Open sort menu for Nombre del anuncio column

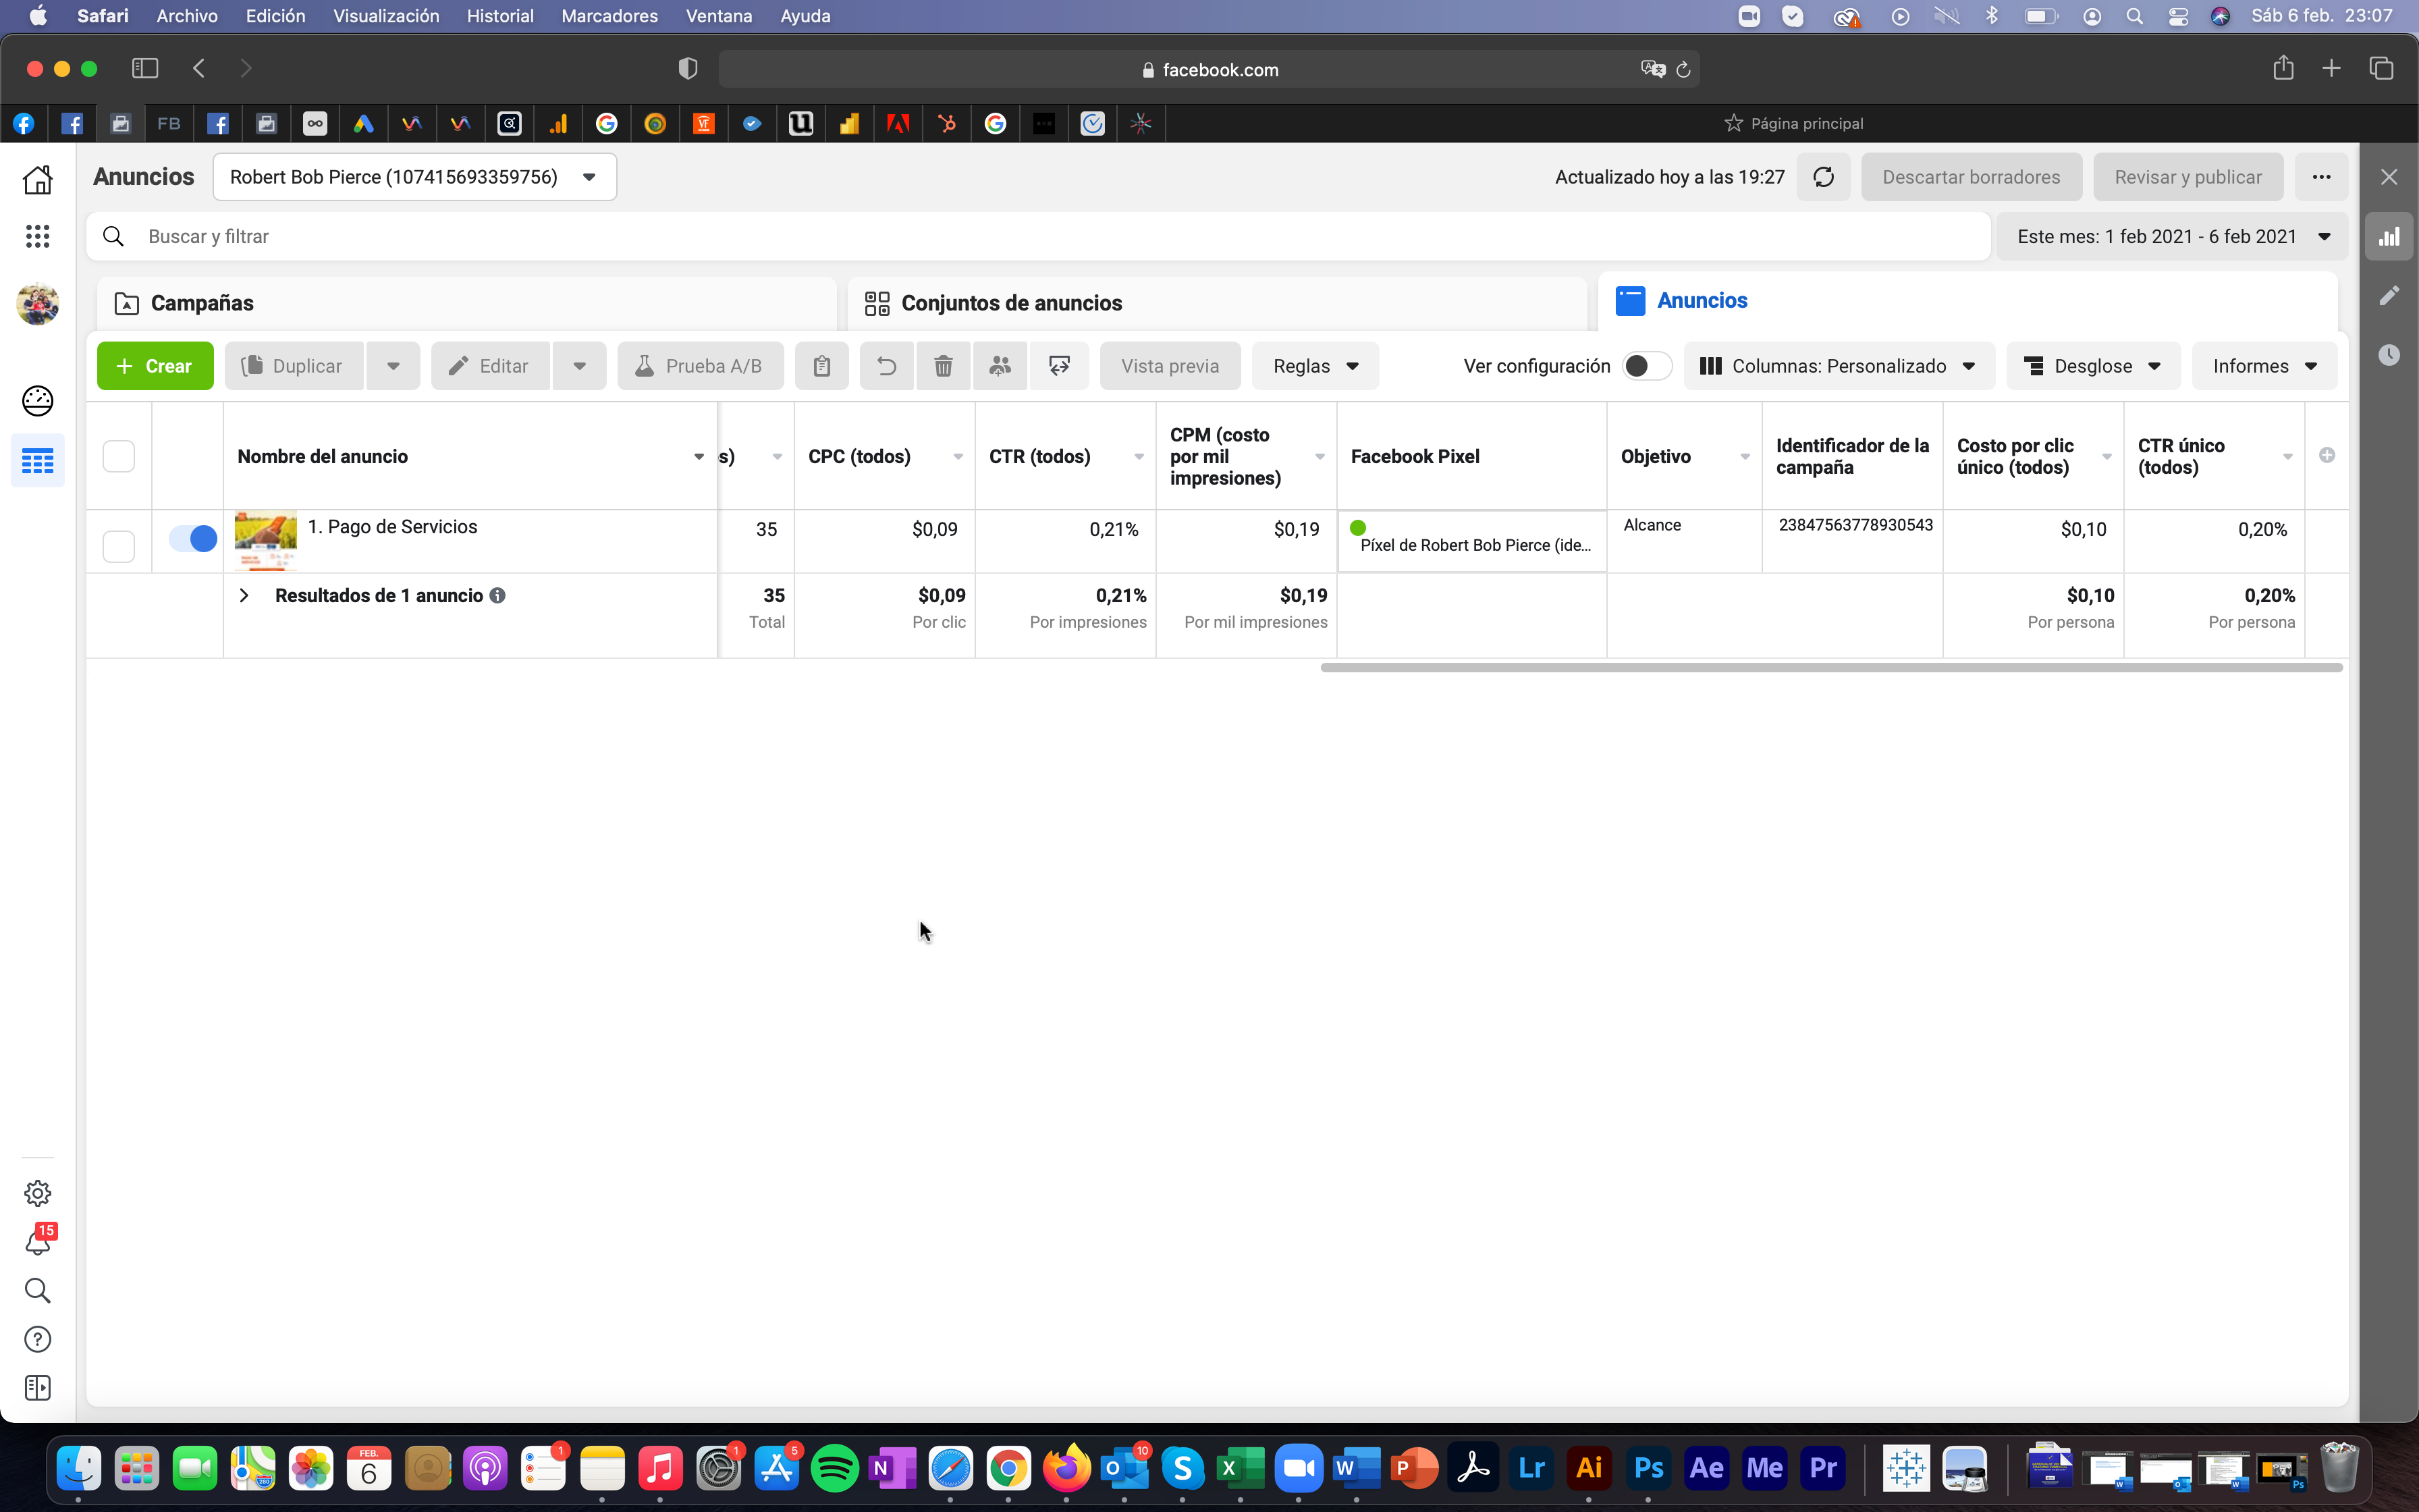pos(699,456)
